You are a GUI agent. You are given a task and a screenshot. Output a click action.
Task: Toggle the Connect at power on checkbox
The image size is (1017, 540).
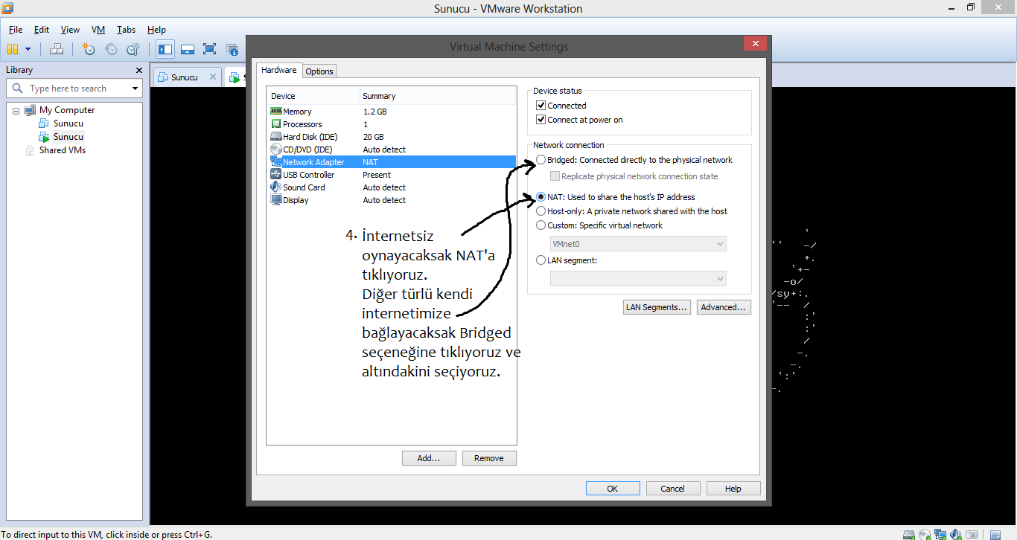coord(541,120)
